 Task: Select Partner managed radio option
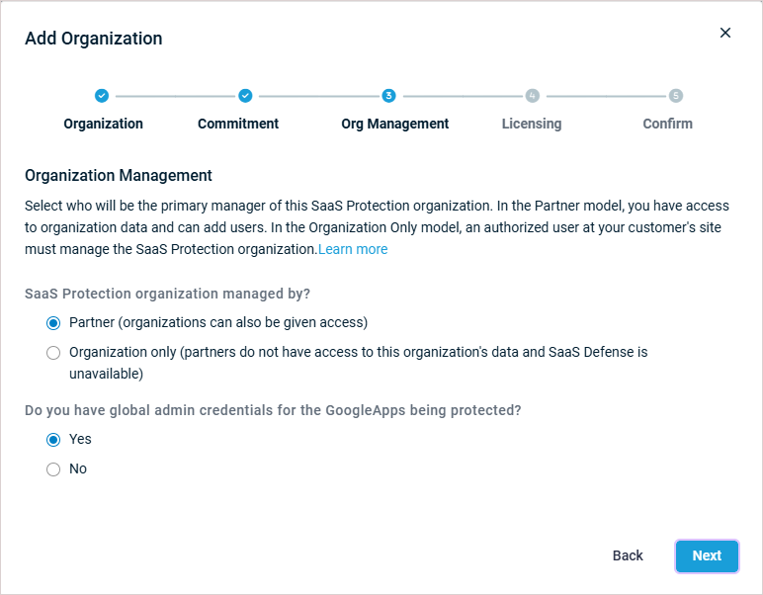click(x=53, y=323)
